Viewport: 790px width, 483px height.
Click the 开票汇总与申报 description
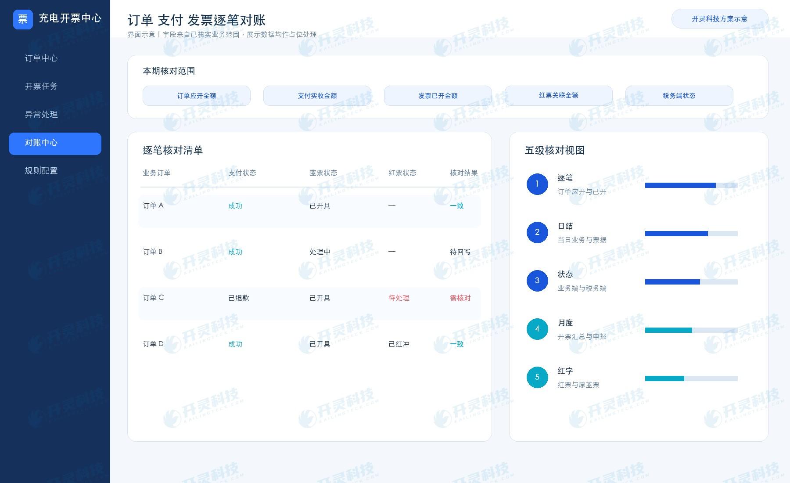582,337
